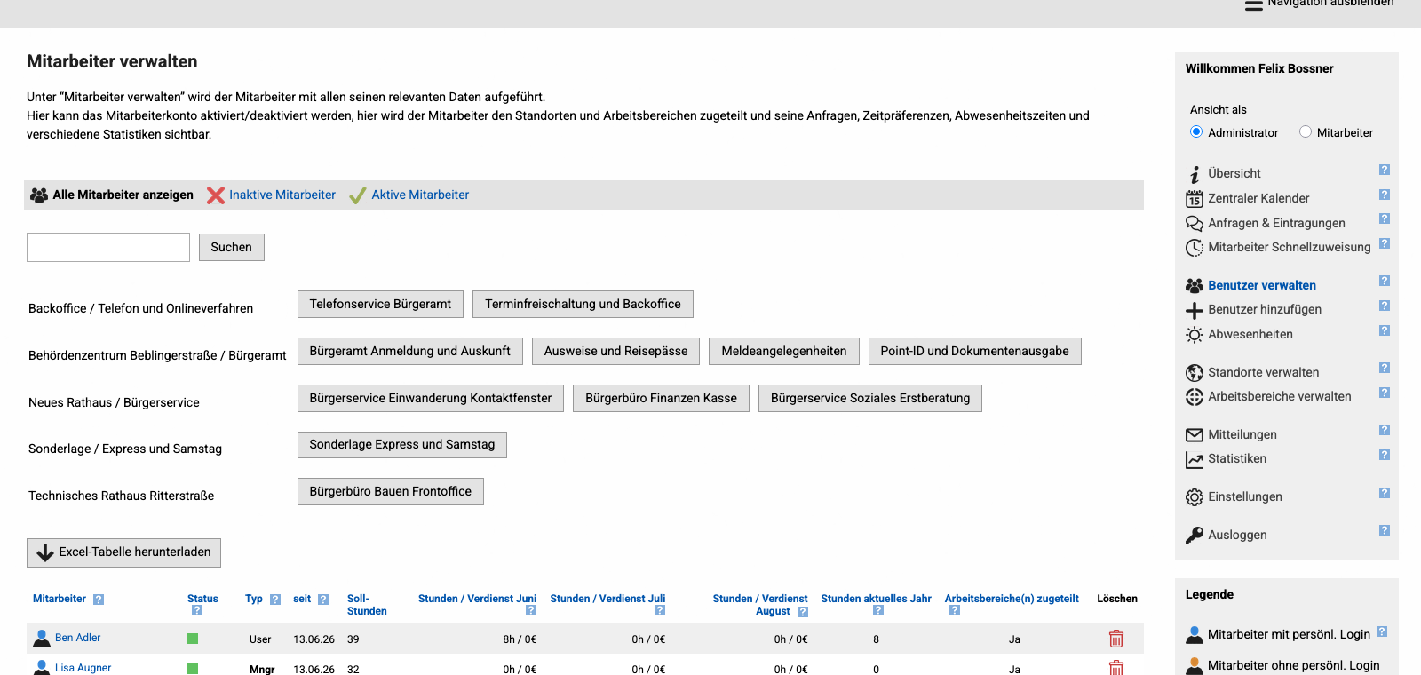Screen dimensions: 1421x675
Task: Click the Mitteilungen envelope icon
Action: 1195,435
